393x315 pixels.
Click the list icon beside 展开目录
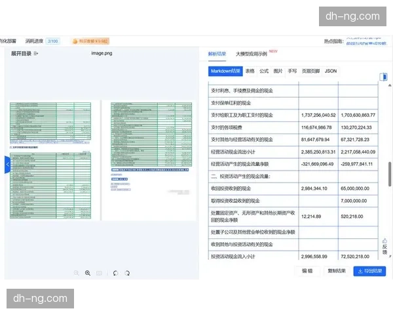click(36, 54)
